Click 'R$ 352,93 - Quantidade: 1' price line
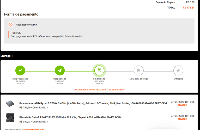200x130 pixels. (34, 122)
